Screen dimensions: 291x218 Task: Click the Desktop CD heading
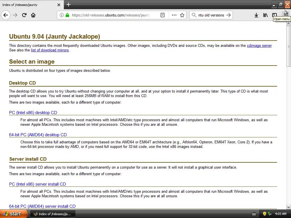coord(22,83)
